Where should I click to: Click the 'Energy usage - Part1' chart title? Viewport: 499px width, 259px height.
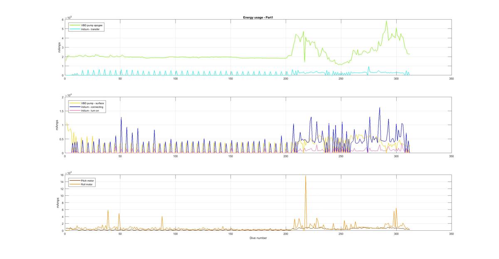coord(258,17)
